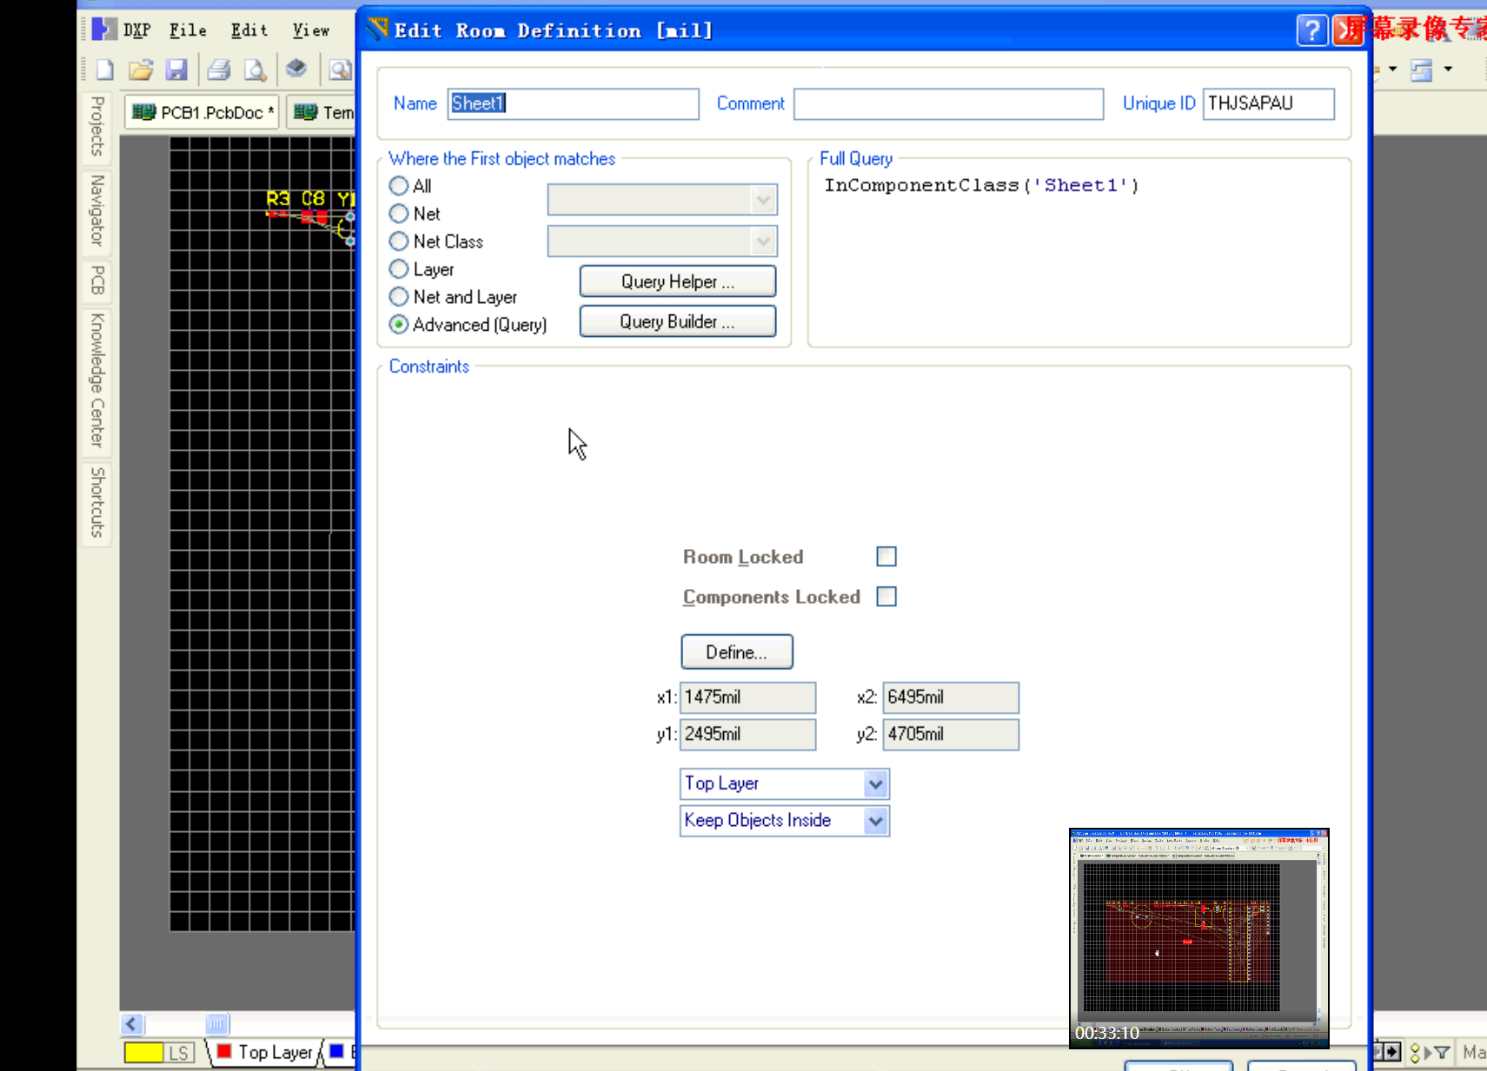The height and width of the screenshot is (1071, 1487).
Task: Choose the Net Class radio option
Action: (x=399, y=241)
